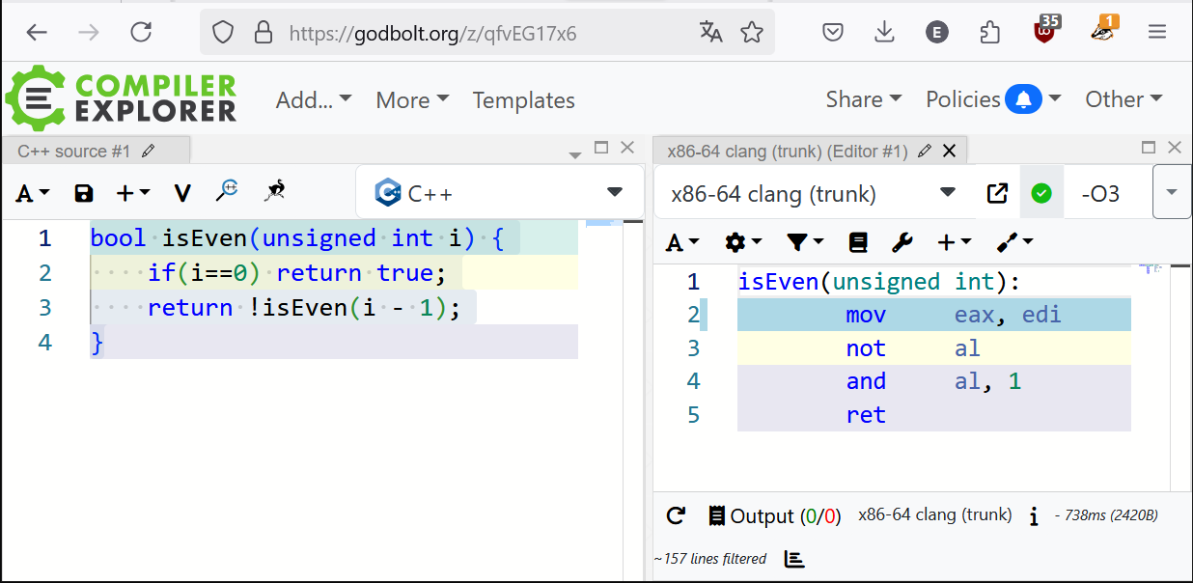Click the wrench overrides icon
Image resolution: width=1193 pixels, height=583 pixels.
(902, 242)
